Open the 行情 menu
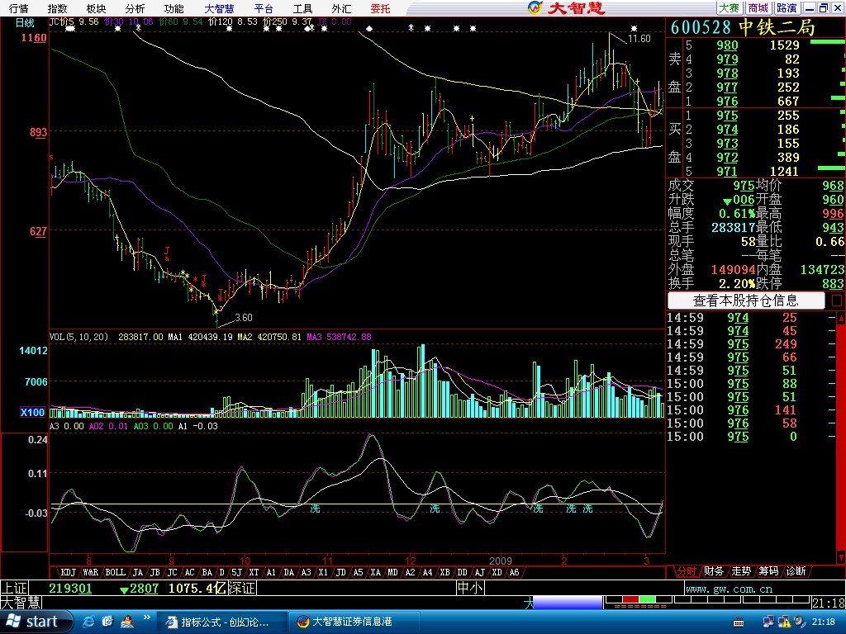Image resolution: width=846 pixels, height=634 pixels. pos(18,8)
